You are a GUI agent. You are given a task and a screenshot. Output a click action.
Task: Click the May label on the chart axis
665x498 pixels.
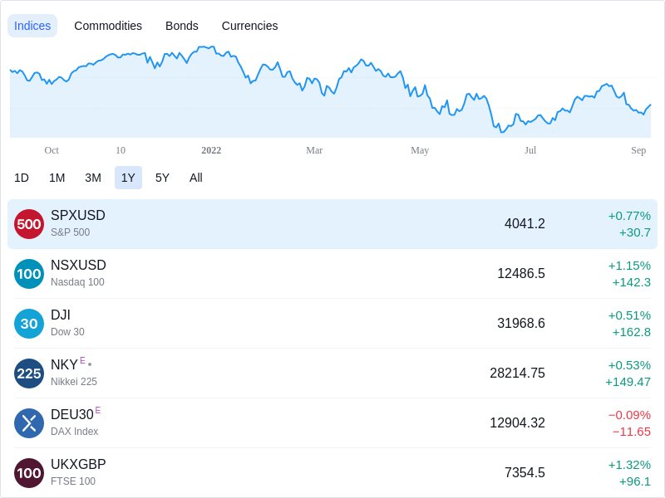coord(420,150)
